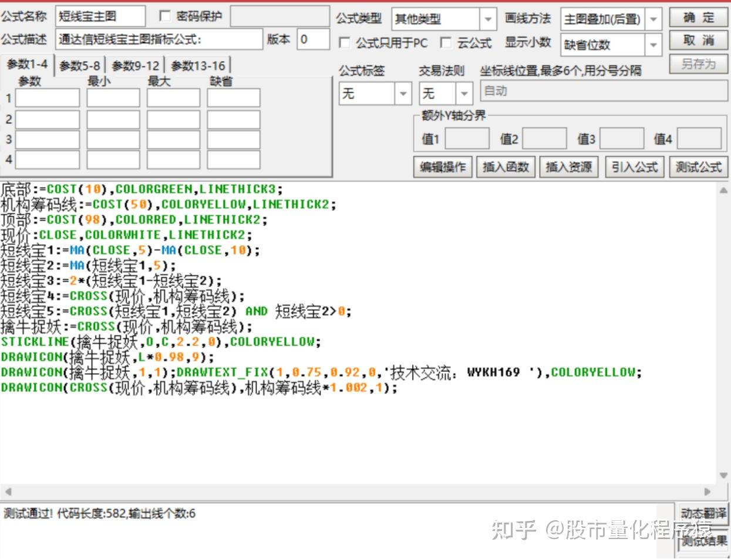This screenshot has width=731, height=559.
Task: Open the 显示小数 dropdown showing 缺省位数
Action: pos(653,45)
